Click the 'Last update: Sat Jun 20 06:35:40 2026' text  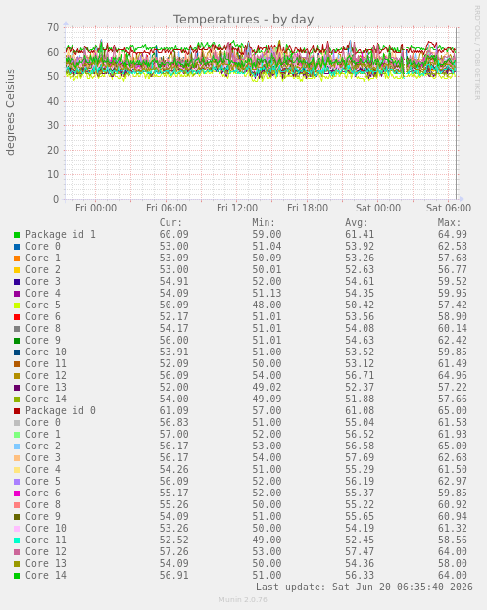tap(364, 587)
